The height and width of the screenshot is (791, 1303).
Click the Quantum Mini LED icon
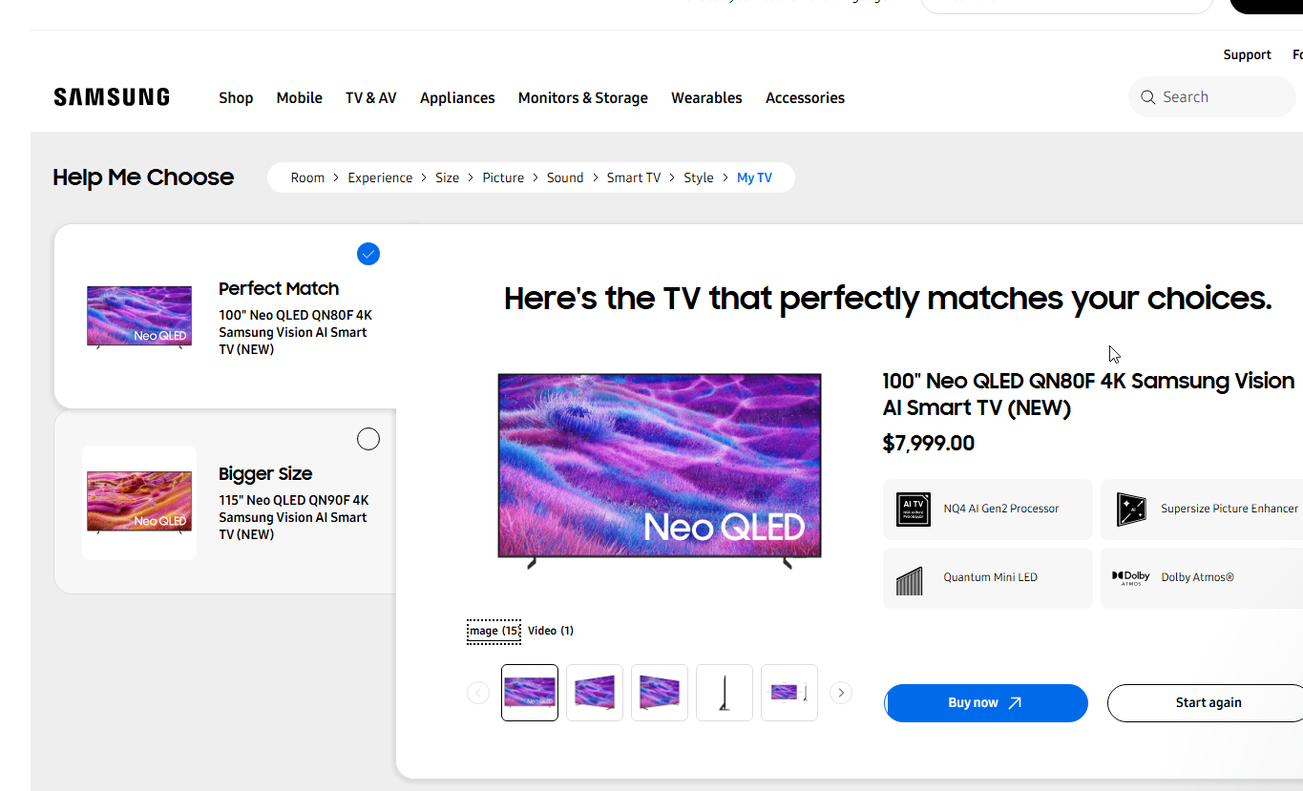tap(910, 581)
